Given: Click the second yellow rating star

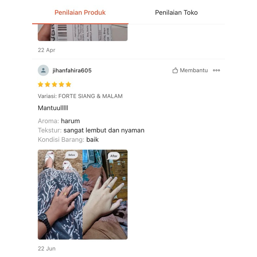Looking at the screenshot, I should pos(47,84).
